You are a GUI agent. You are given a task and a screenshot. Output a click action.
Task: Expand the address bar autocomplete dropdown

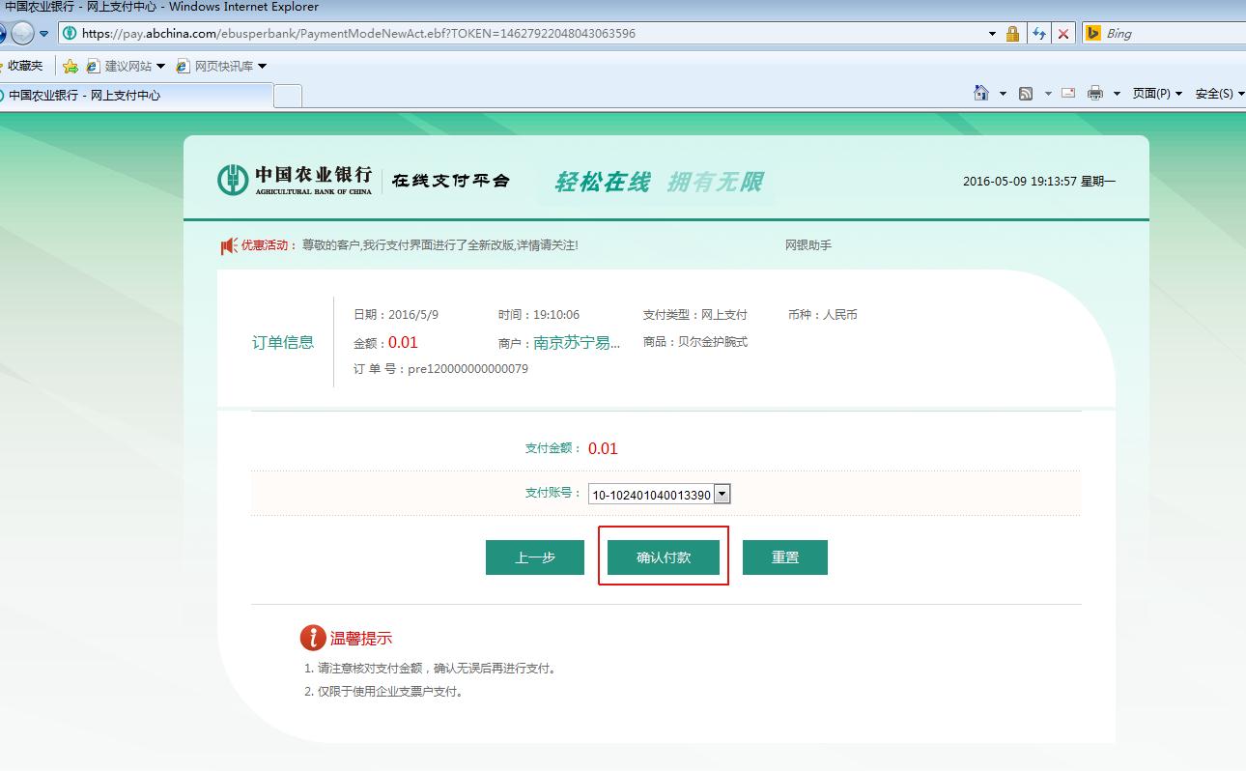[992, 34]
